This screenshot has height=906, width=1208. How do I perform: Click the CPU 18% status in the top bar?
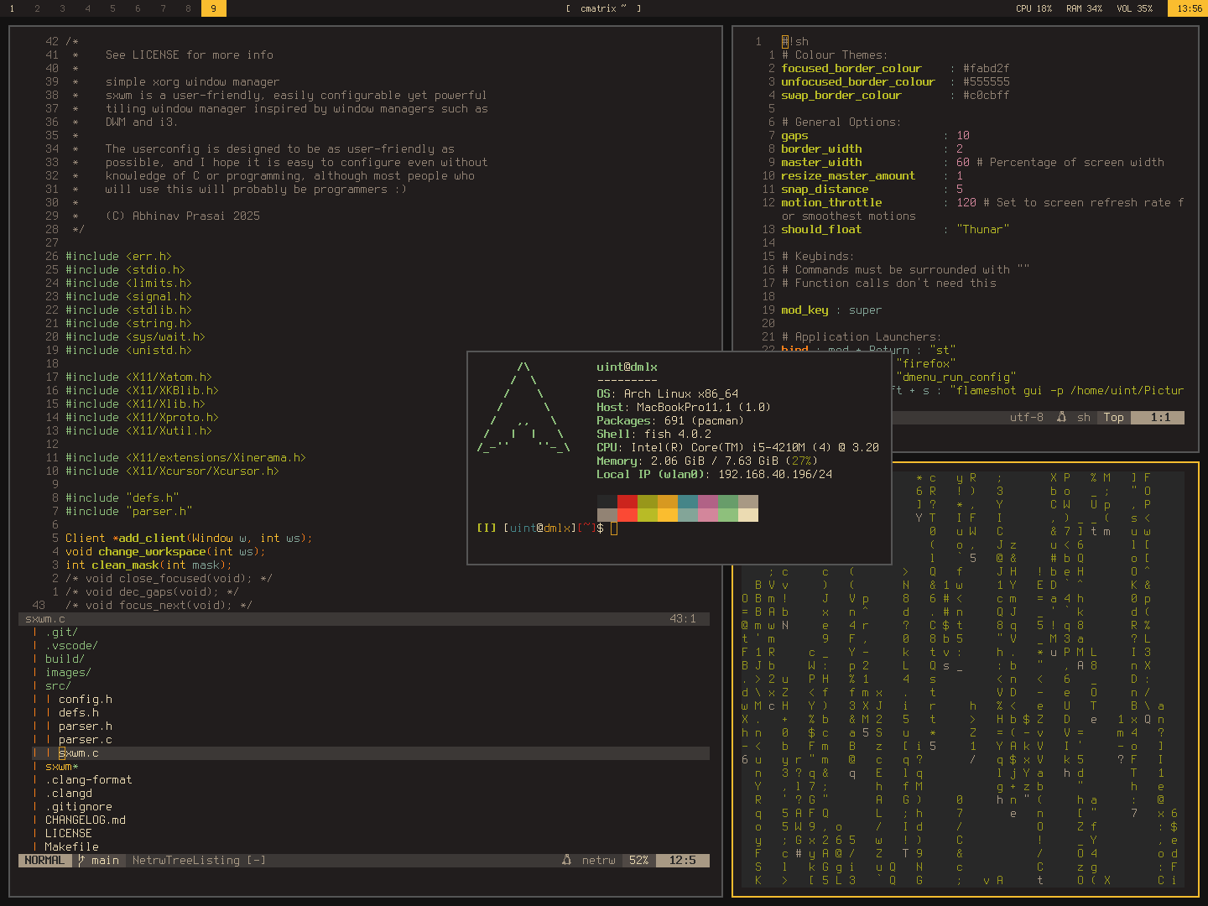pyautogui.click(x=1034, y=8)
